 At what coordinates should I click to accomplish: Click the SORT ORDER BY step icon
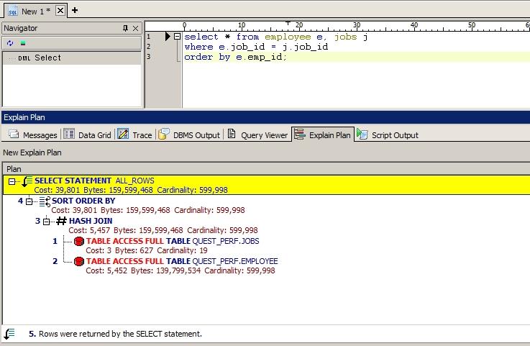pos(44,201)
